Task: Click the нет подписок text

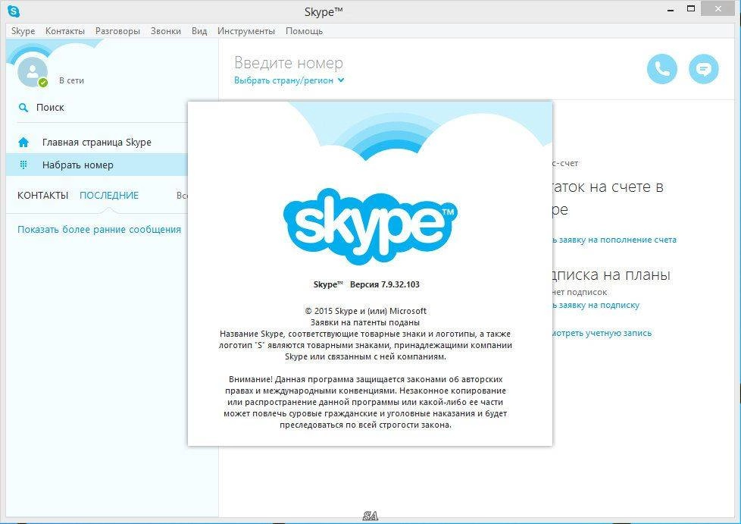Action: [x=580, y=292]
